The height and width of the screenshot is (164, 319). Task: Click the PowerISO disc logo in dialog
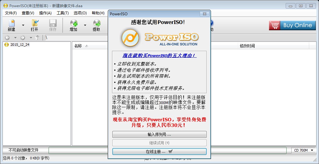coord(130,38)
